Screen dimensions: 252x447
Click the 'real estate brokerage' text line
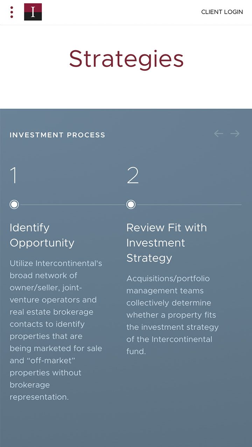pos(51,312)
